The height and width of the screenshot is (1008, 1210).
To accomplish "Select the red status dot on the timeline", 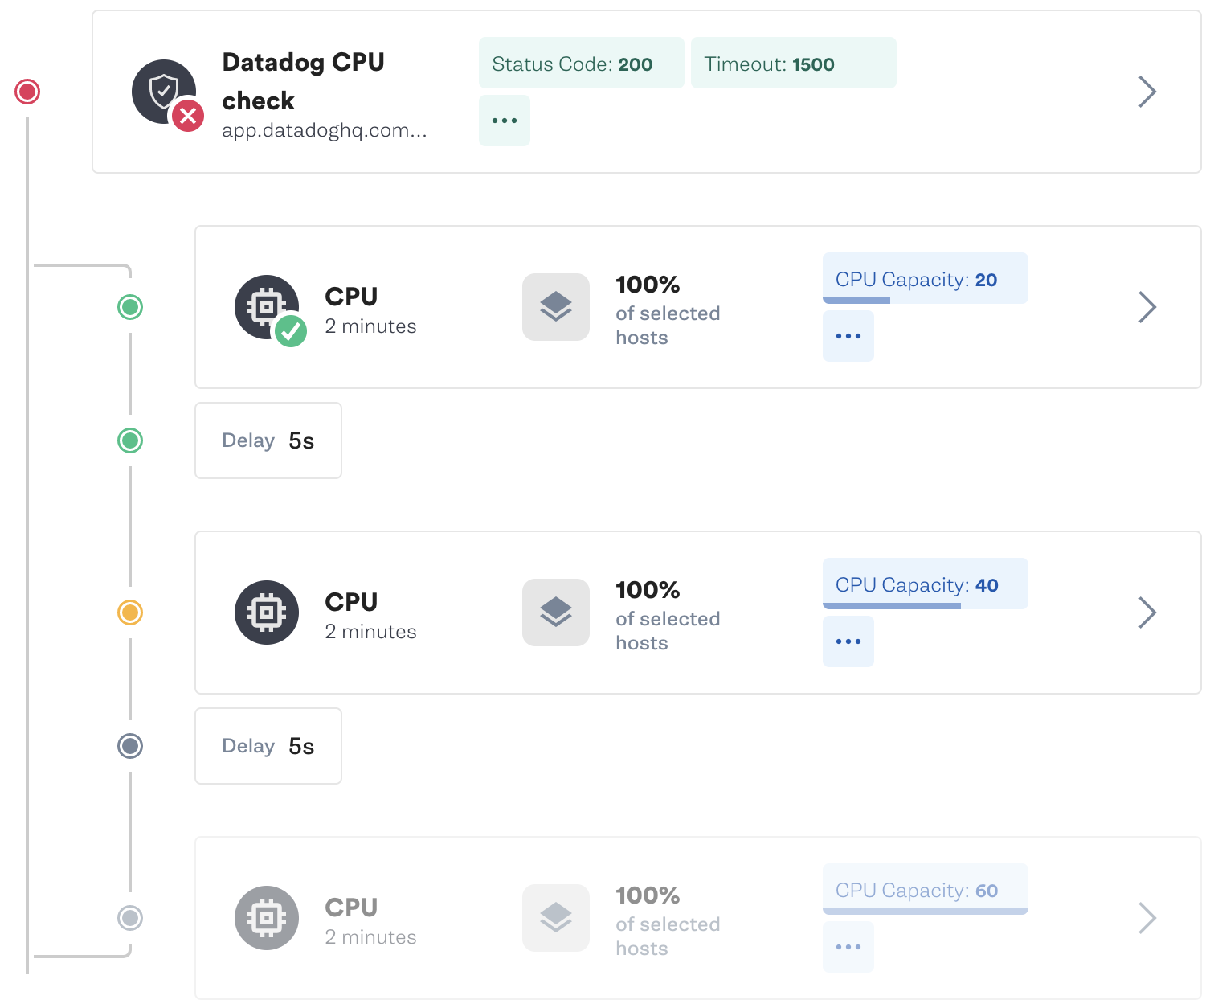I will tap(27, 92).
